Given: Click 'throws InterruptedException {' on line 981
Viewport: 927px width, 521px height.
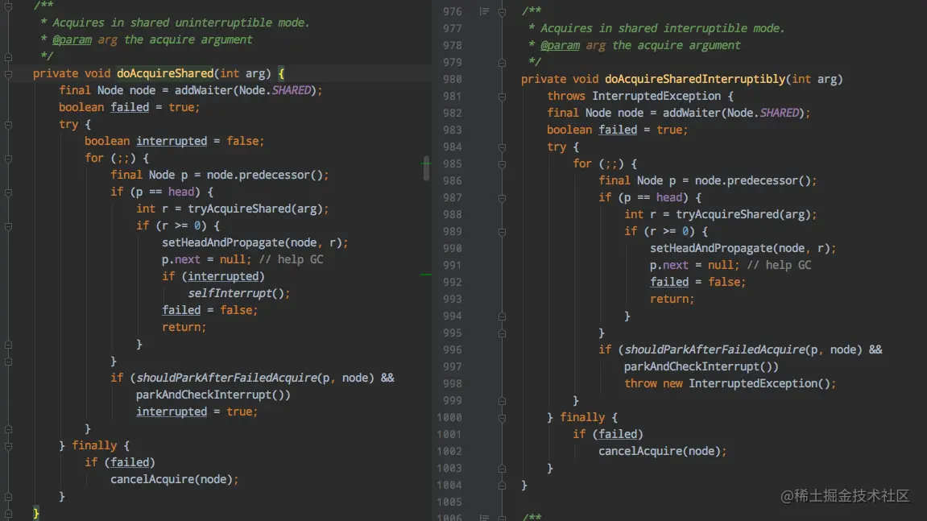Looking at the screenshot, I should point(640,96).
